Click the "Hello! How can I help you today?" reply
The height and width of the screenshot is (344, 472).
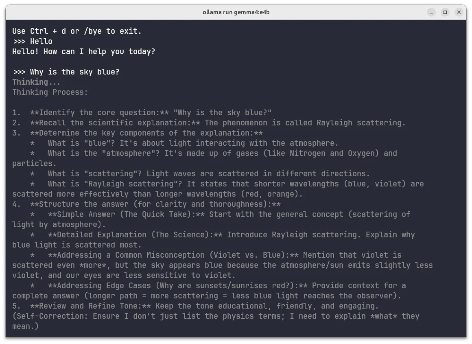coord(84,52)
